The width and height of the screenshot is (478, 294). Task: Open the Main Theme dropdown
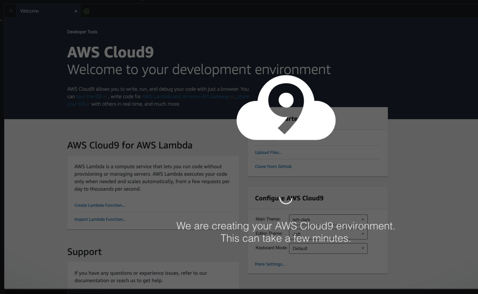(x=328, y=219)
